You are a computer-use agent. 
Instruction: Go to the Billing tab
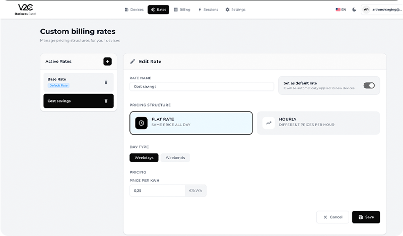[182, 10]
